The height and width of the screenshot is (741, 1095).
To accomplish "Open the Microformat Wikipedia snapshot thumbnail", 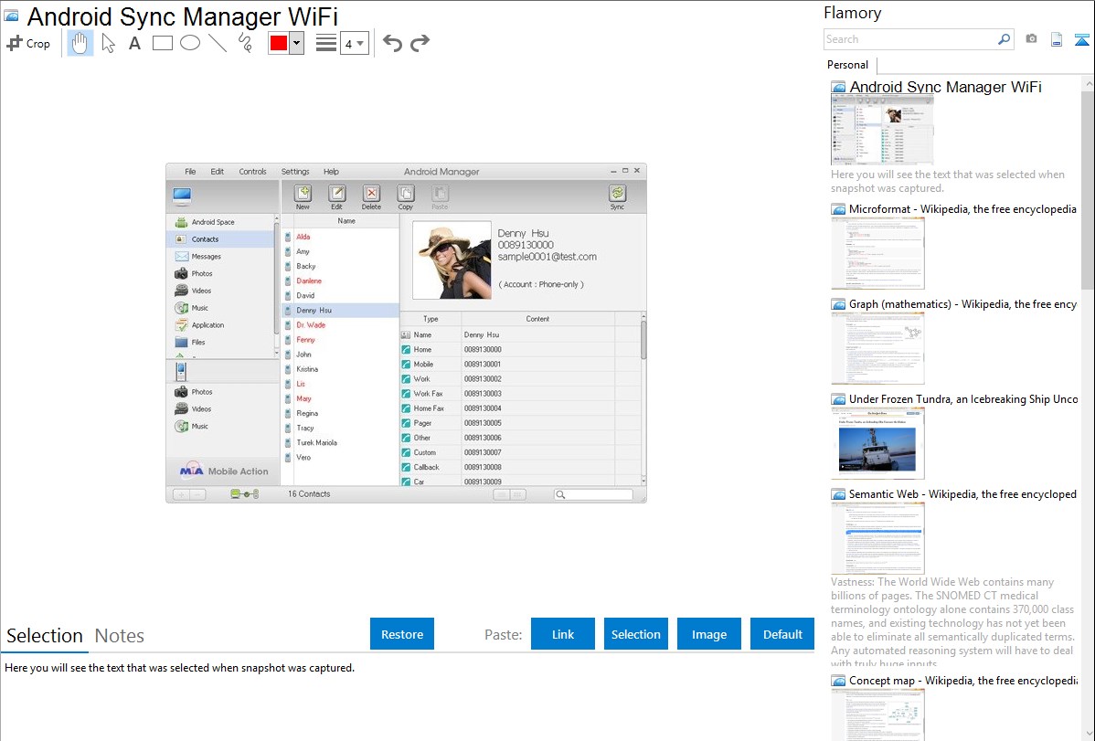I will [877, 253].
